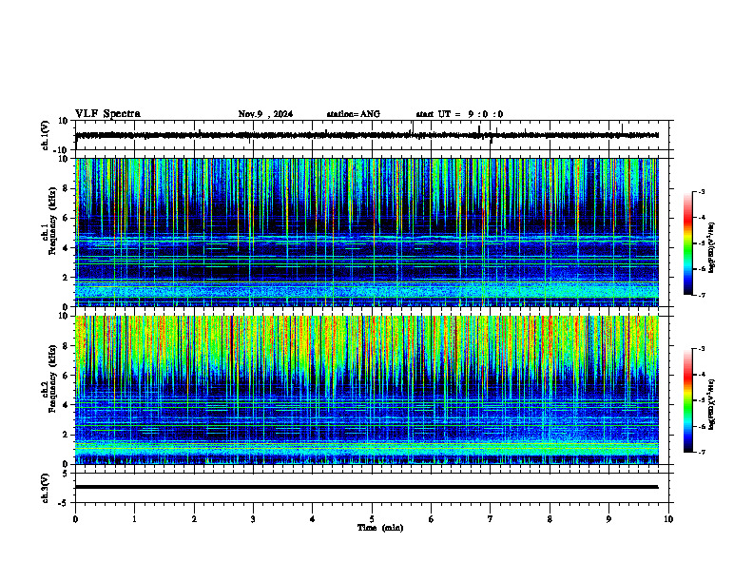Click the "-3" label on ch.1 color scale

[x=701, y=191]
